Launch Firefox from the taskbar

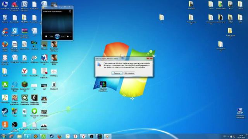[59, 136]
